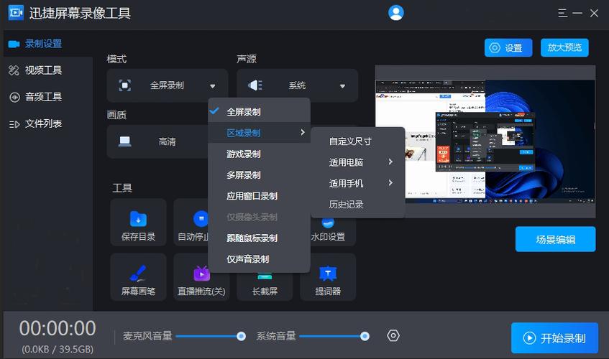This screenshot has height=359, width=609.
Task: Open the 长截屏 tool
Action: [x=265, y=287]
